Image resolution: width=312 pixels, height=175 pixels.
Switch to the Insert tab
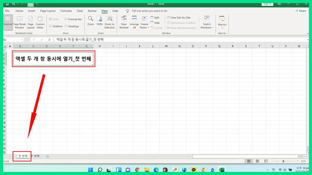[32, 11]
